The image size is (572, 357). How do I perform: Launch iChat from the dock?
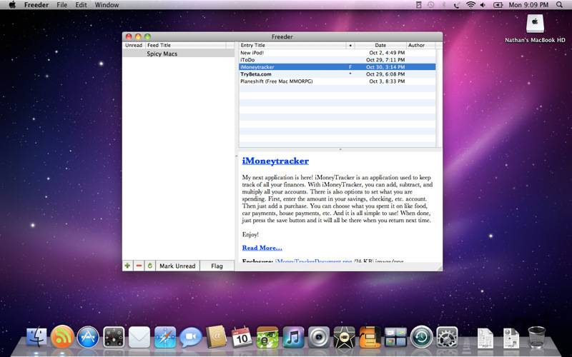(190, 337)
